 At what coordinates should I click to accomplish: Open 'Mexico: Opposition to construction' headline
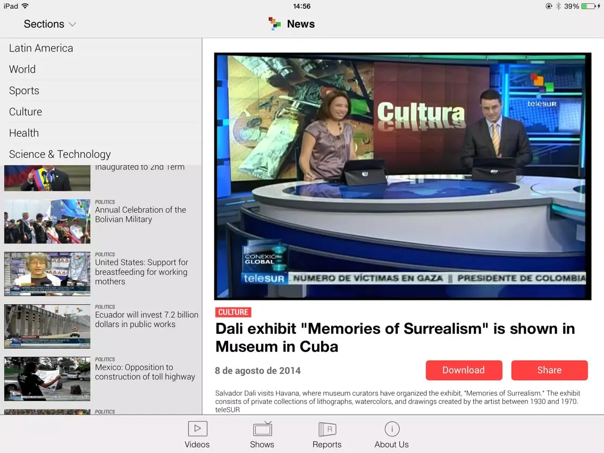point(145,372)
